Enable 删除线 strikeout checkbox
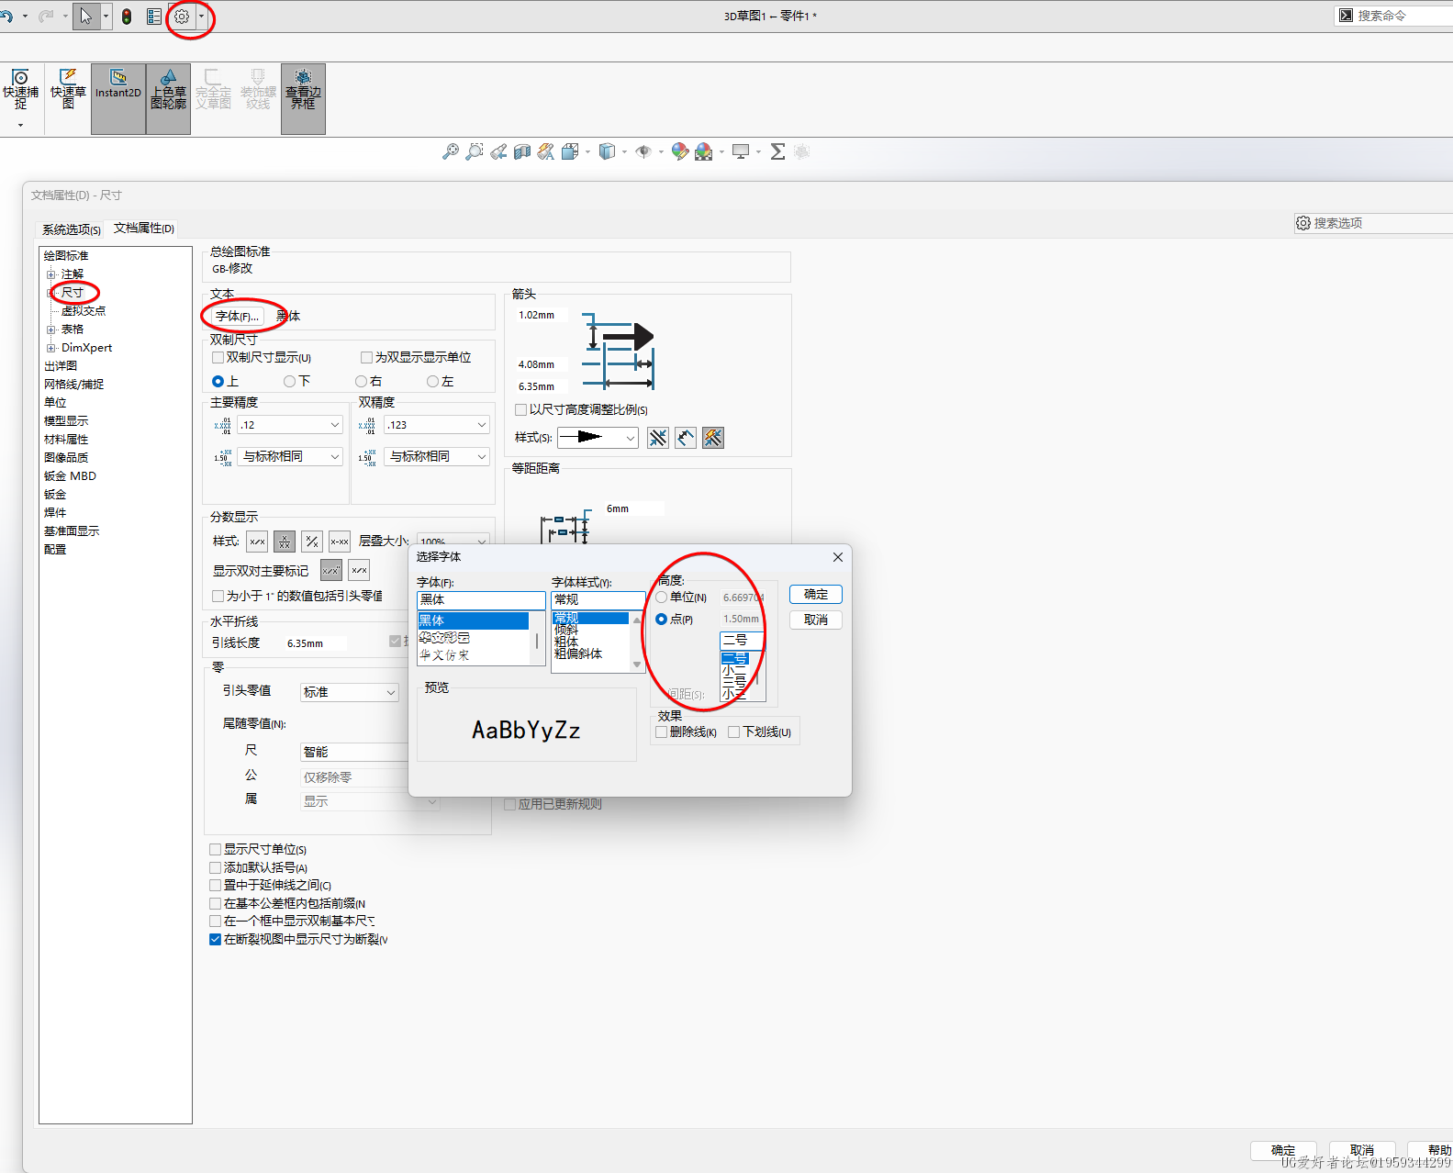 coord(661,732)
